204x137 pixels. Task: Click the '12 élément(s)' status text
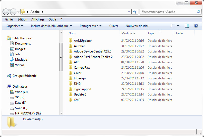[x=33, y=119]
